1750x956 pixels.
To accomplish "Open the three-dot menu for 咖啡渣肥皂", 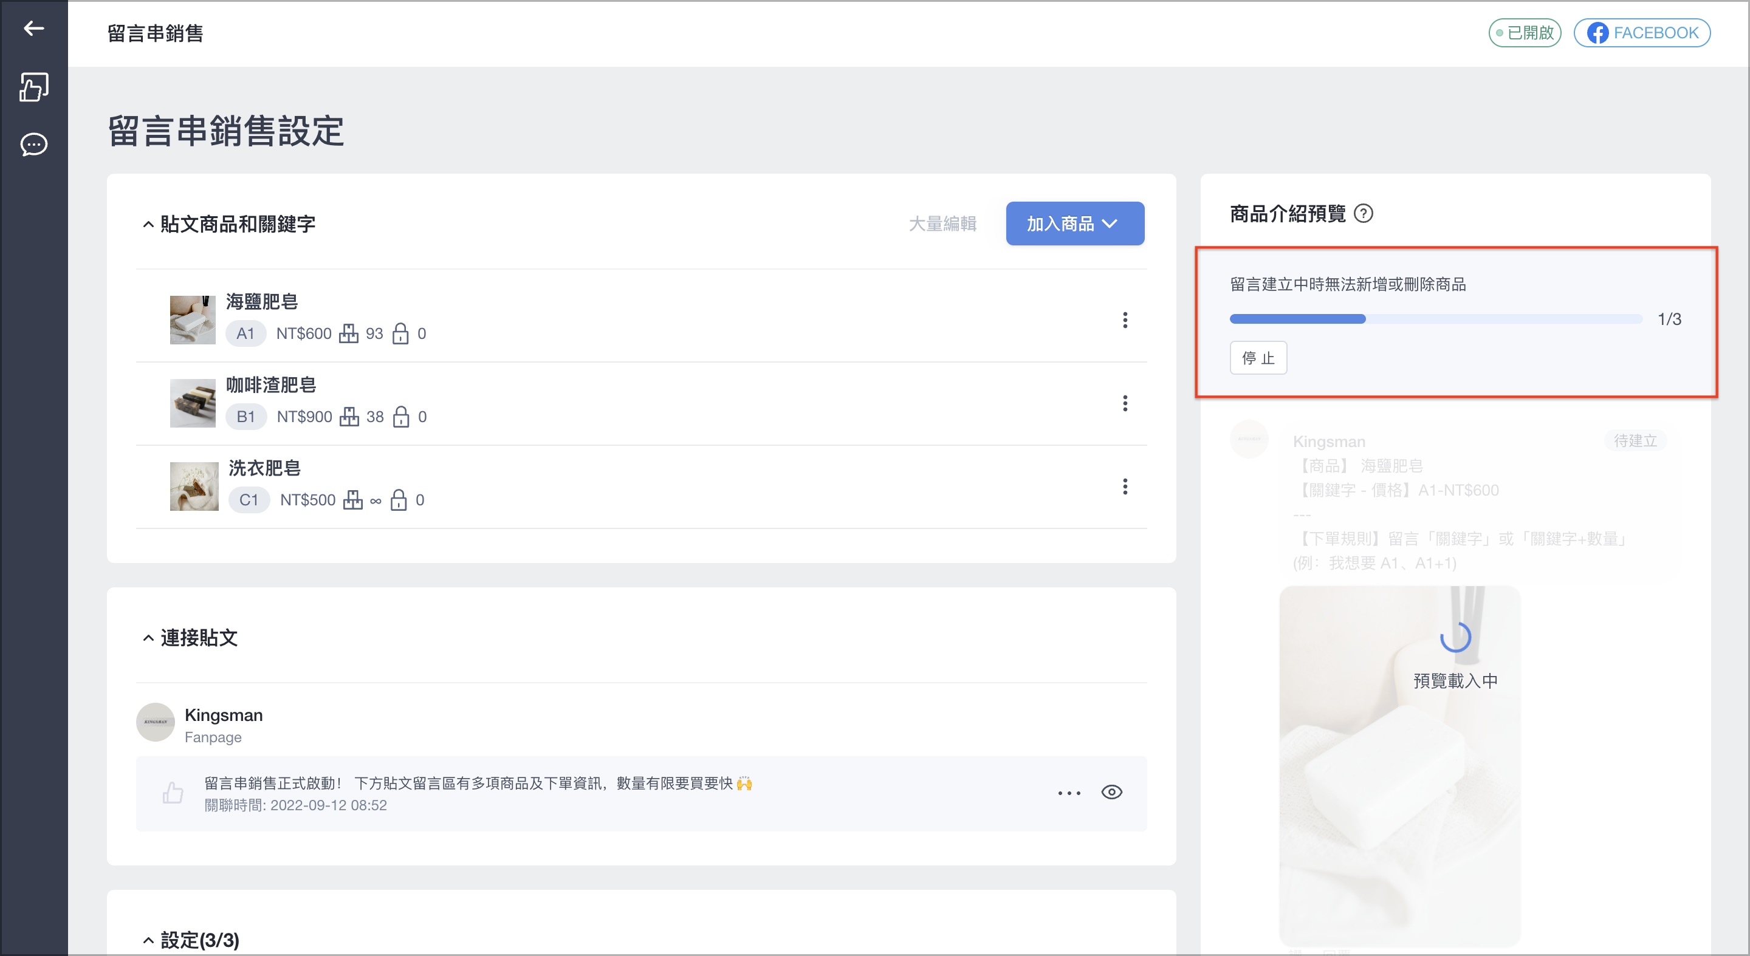I will click(1124, 403).
